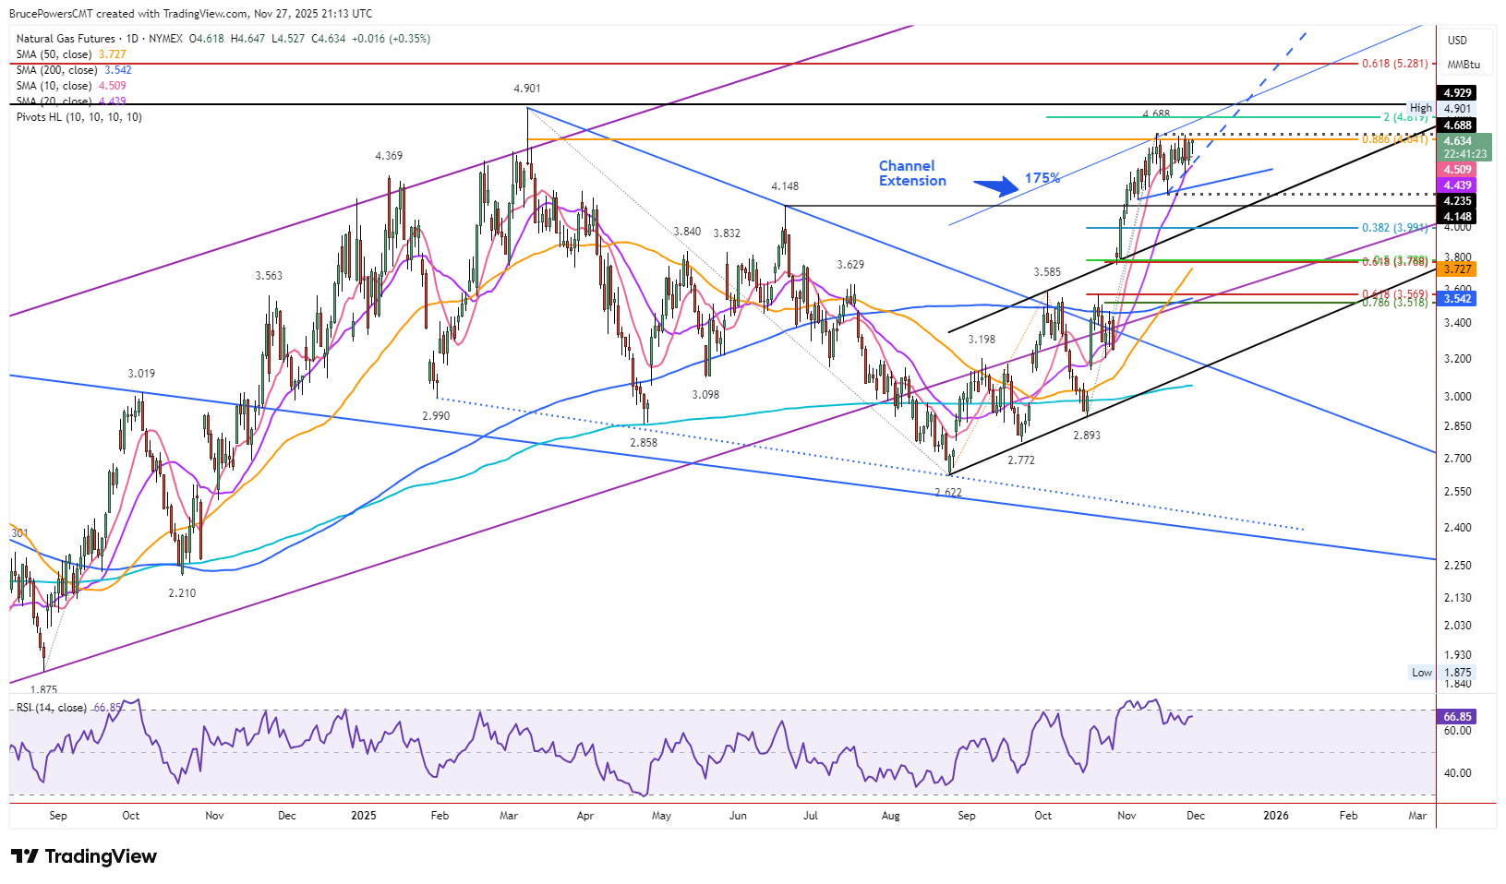1506x884 pixels.
Task: Select the 0.618 (5.281) Fibonacci level label
Action: point(1394,64)
